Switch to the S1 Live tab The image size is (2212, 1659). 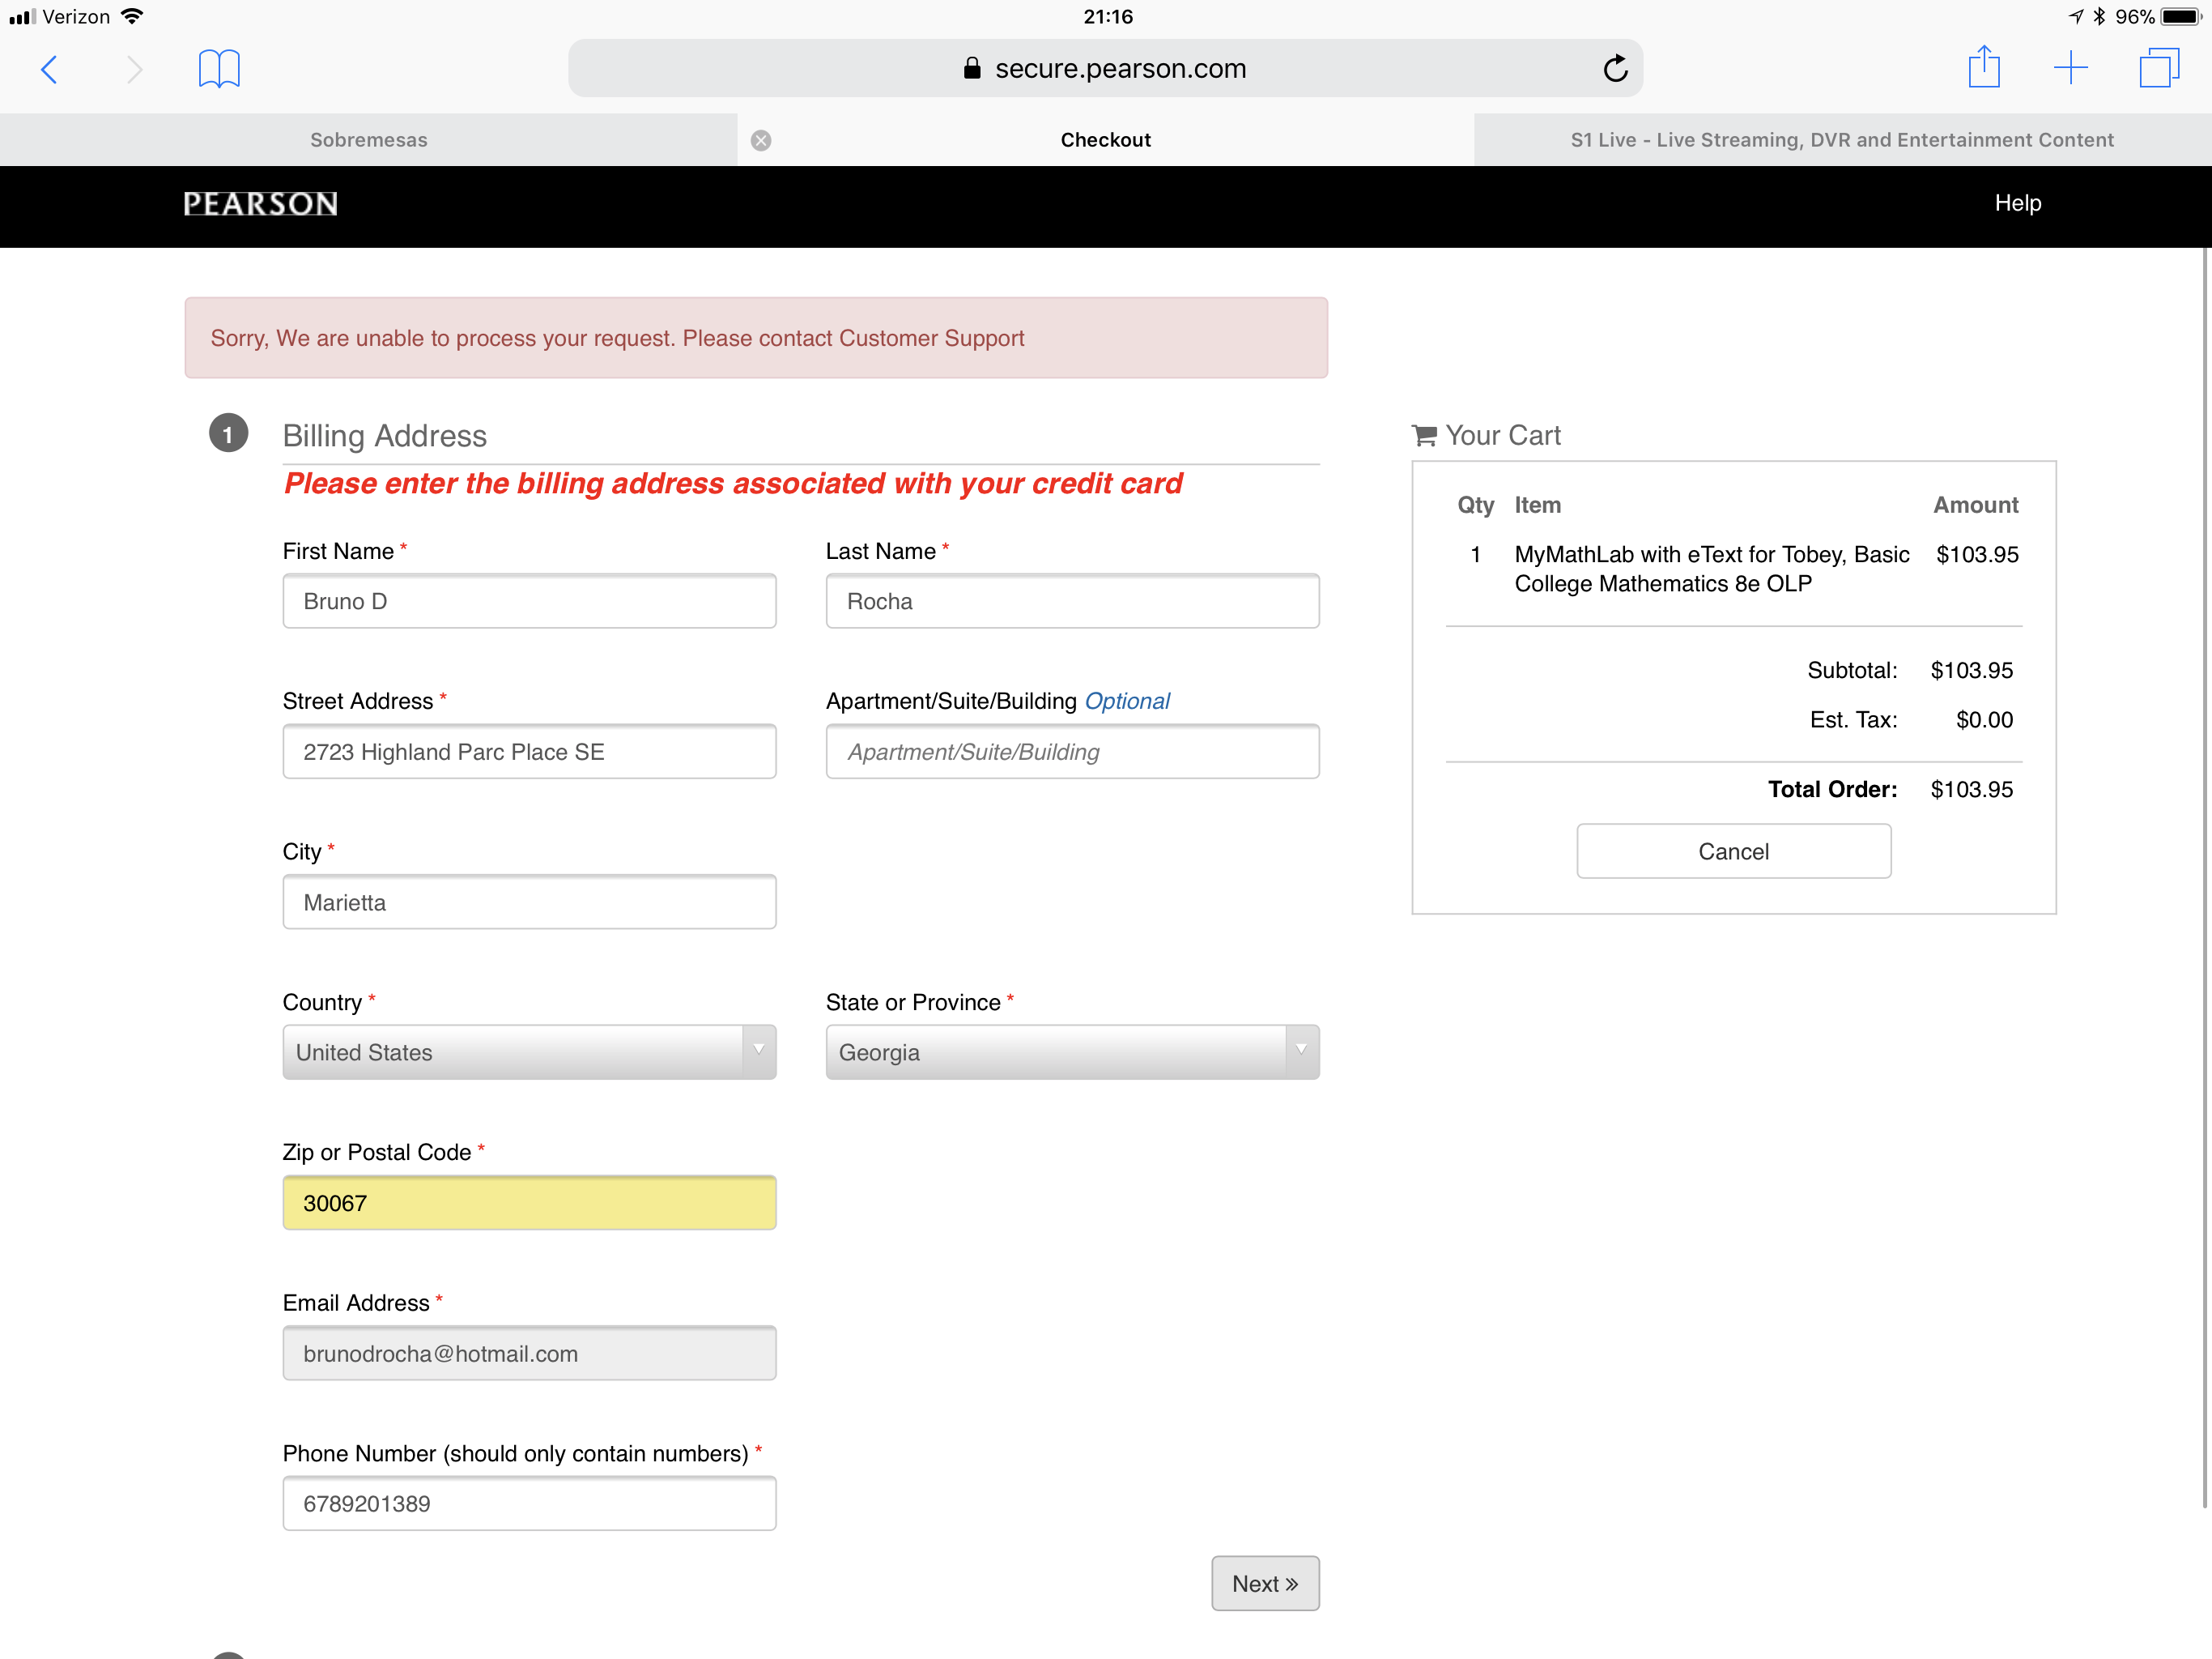point(1842,140)
